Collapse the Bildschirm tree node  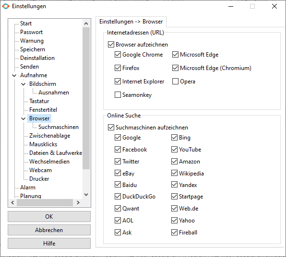coord(24,84)
